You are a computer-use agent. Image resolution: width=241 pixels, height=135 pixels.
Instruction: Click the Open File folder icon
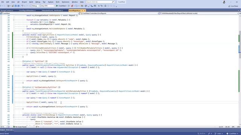13,6
